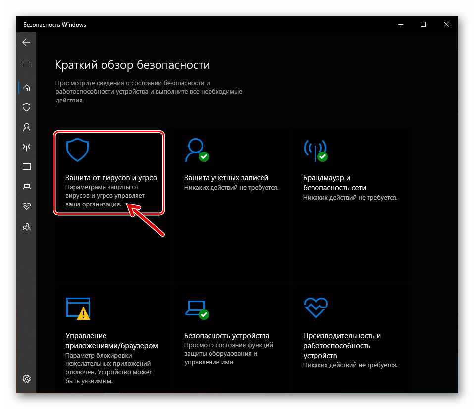Viewport: 474px width, 409px height.
Task: Click the app browser window warning icon
Action: (x=78, y=308)
